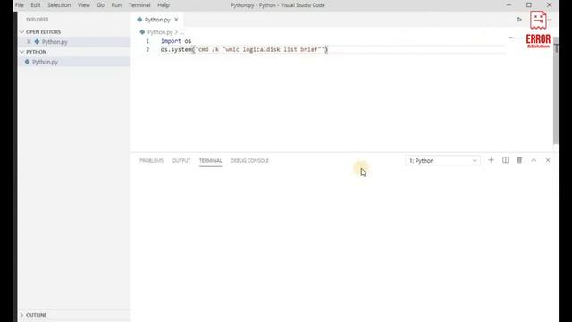Click Python.py breadcrumb above code
The width and height of the screenshot is (572, 322).
click(160, 32)
